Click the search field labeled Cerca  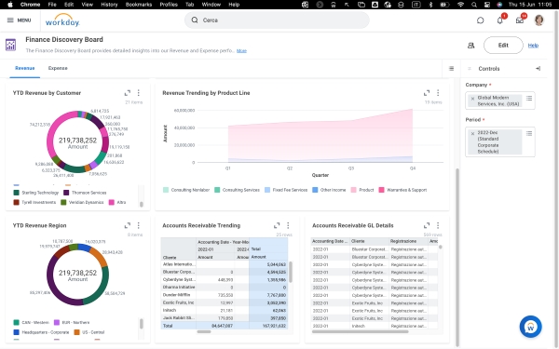tap(277, 20)
